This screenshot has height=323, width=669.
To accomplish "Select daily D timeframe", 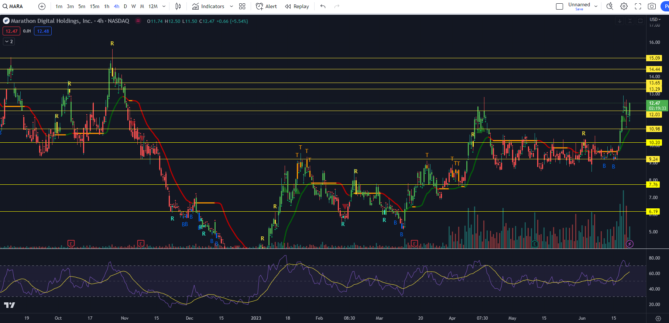I will [x=125, y=6].
